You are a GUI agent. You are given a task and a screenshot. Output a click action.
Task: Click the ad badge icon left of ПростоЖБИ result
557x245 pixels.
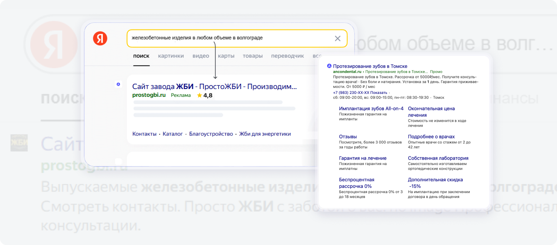[118, 84]
